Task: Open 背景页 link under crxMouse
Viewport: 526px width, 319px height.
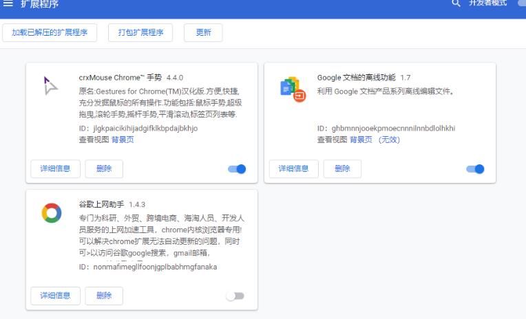Action: coord(123,140)
